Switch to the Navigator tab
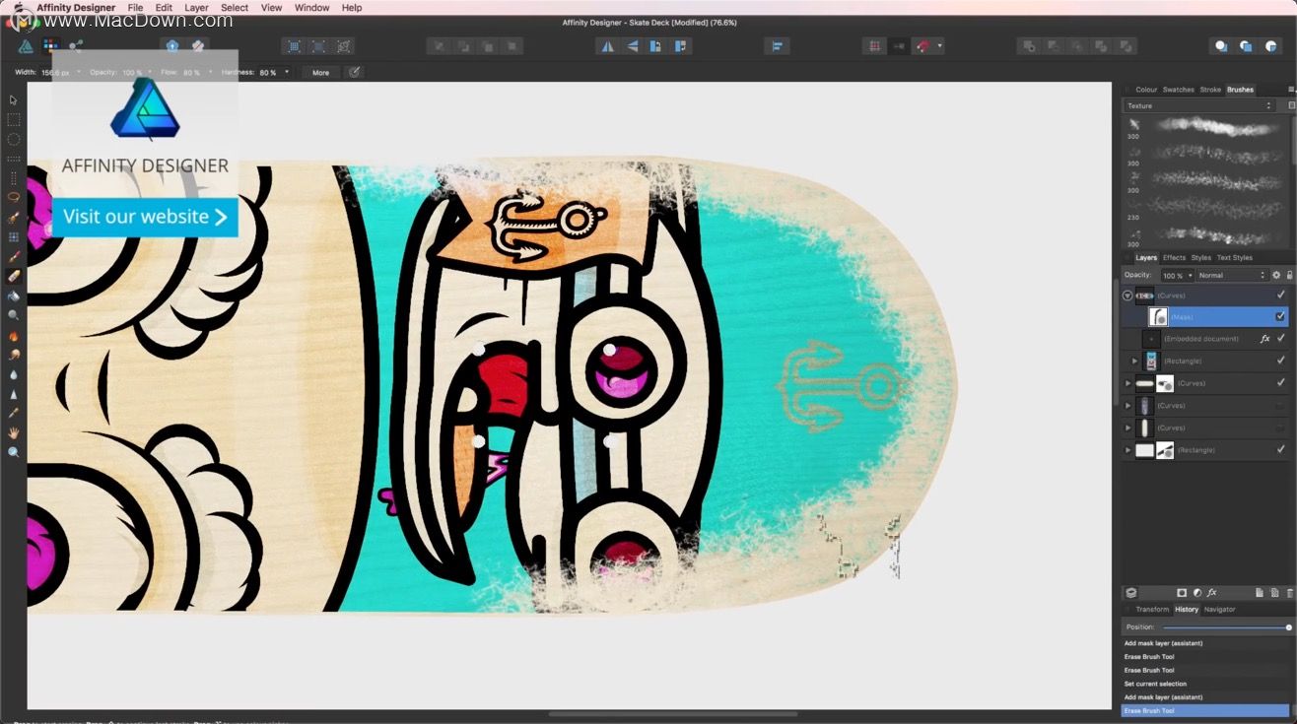The height and width of the screenshot is (724, 1297). (x=1219, y=609)
